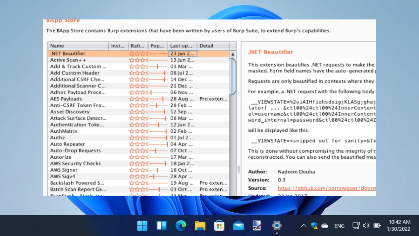
Task: Sort by the Popularity column header
Action: [x=158, y=46]
